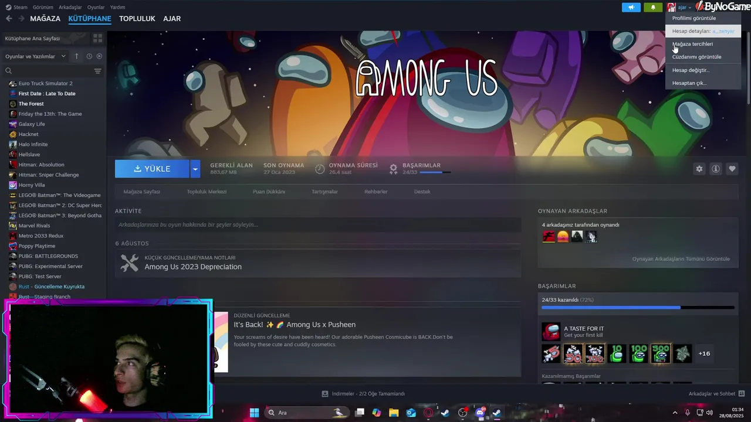Click the back navigation arrow
Screen dimensions: 751x422
[9, 19]
